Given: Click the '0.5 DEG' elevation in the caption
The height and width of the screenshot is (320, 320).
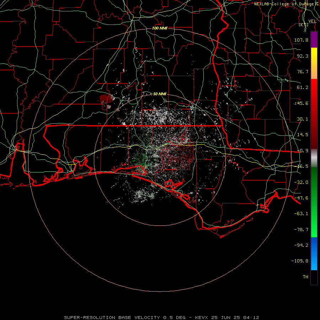Looking at the screenshot, I should pyautogui.click(x=174, y=318).
